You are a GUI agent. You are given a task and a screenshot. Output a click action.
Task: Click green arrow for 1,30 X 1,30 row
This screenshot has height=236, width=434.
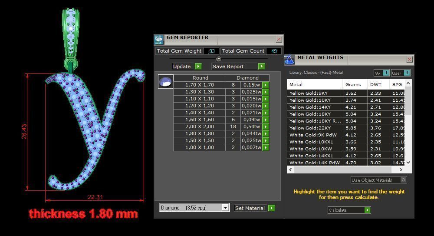pyautogui.click(x=266, y=92)
